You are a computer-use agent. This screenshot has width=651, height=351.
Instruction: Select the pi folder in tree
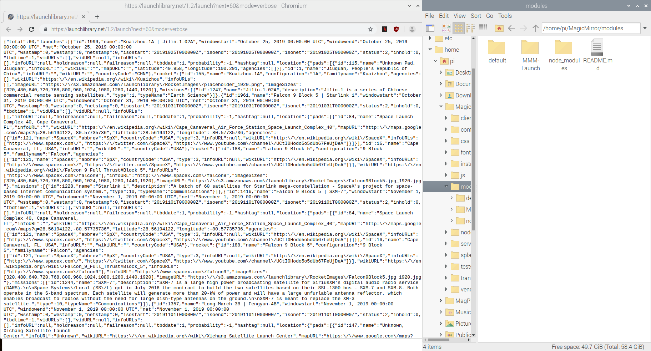[x=448, y=61]
